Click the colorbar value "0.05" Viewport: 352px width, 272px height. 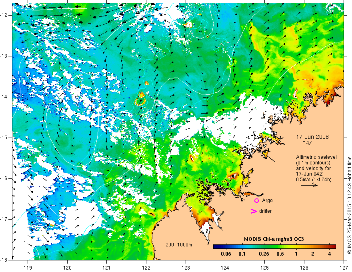click(x=226, y=254)
